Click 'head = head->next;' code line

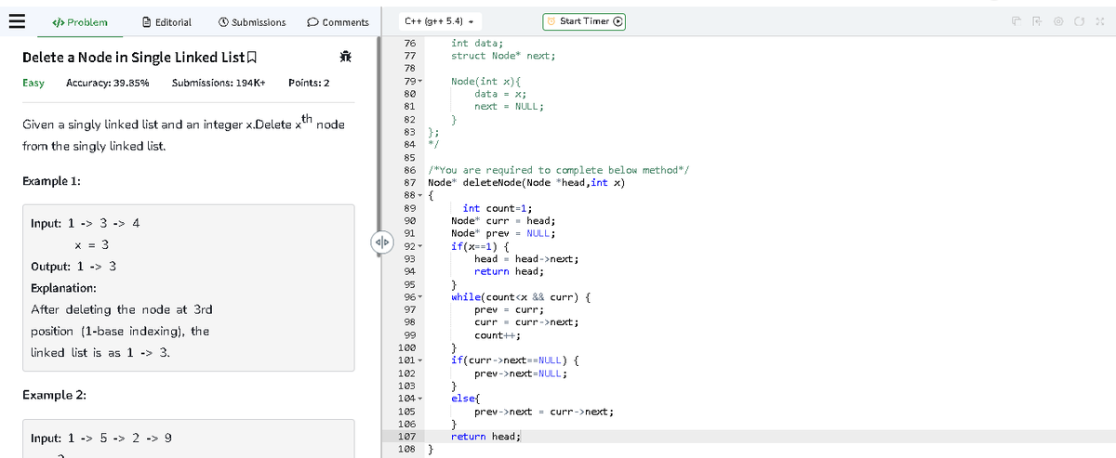coord(527,259)
